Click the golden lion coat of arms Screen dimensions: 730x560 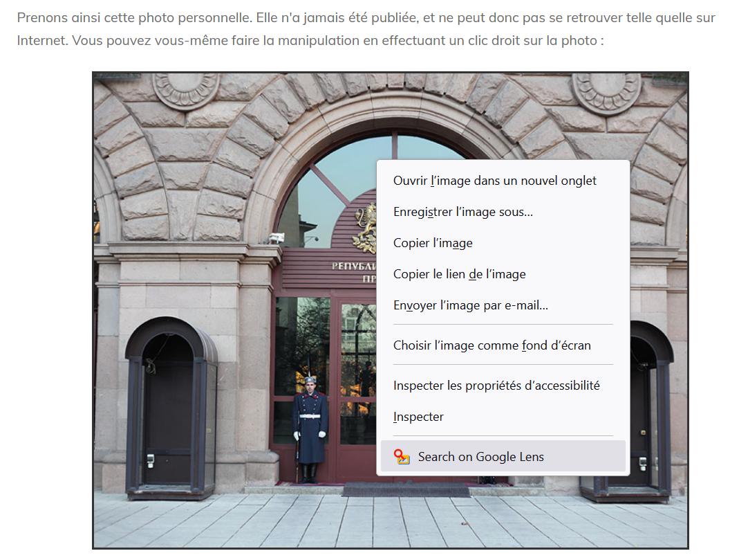coord(366,228)
